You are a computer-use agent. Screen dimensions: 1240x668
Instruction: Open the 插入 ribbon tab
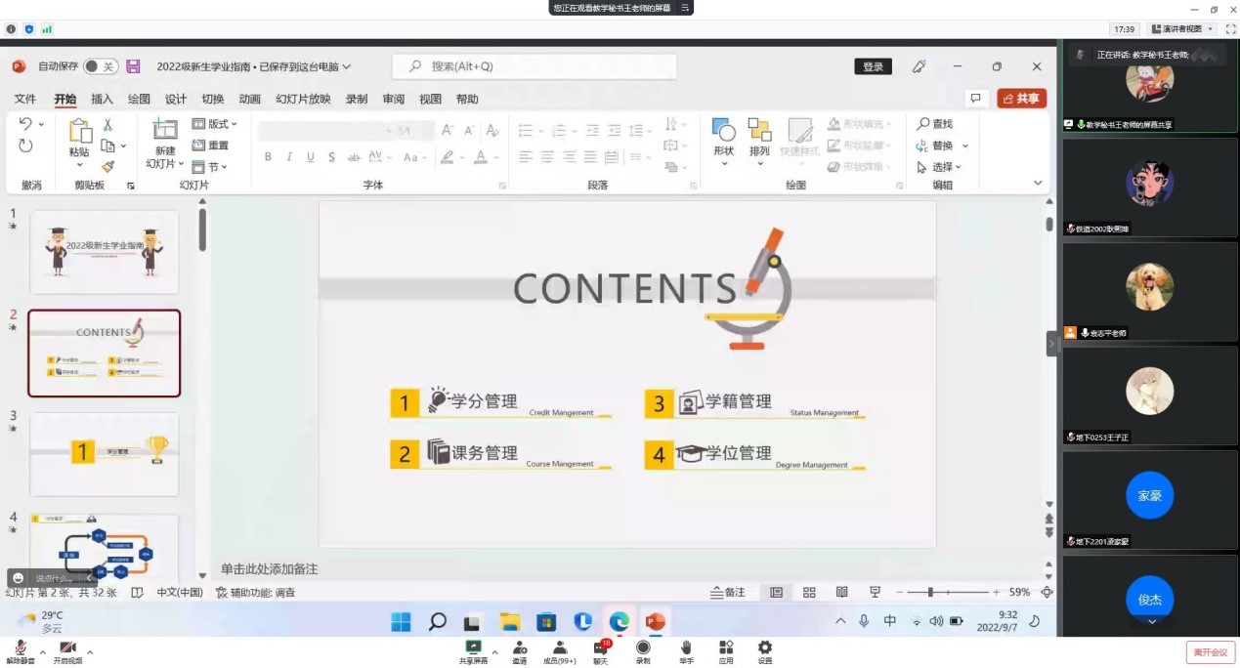102,99
